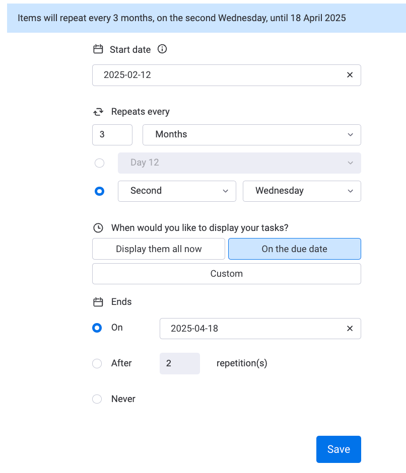Click the calendar icon beside Start date

(x=98, y=49)
